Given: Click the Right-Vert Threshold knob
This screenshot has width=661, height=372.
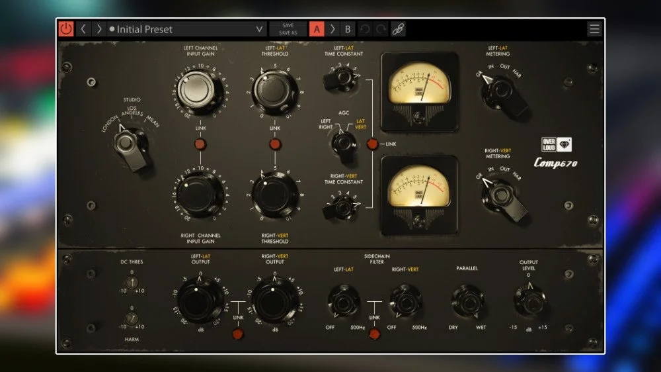Looking at the screenshot, I should [x=274, y=195].
